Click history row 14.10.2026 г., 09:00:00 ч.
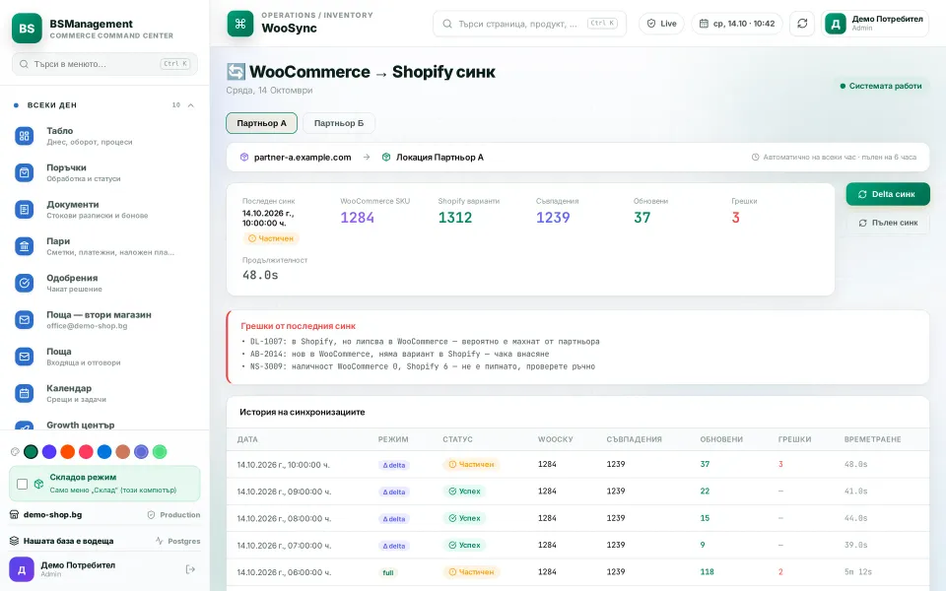 pyautogui.click(x=577, y=492)
